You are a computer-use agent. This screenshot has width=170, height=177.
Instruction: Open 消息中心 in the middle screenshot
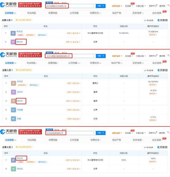click(153, 56)
